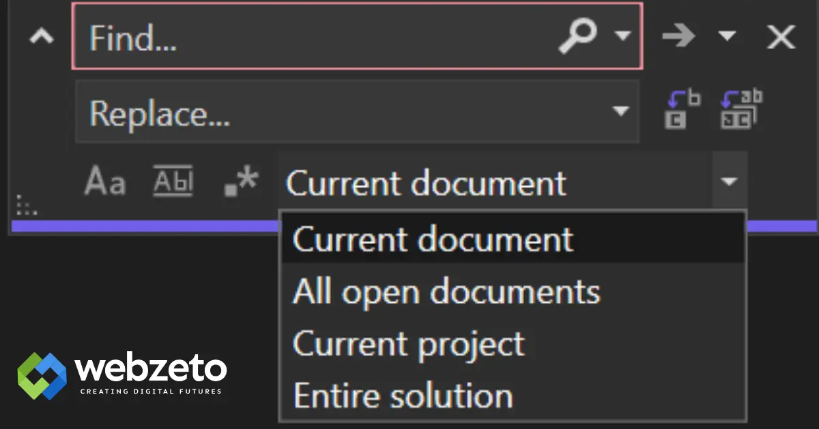Viewport: 819px width, 429px height.
Task: Enable the Use Regular Expressions icon
Action: click(242, 179)
